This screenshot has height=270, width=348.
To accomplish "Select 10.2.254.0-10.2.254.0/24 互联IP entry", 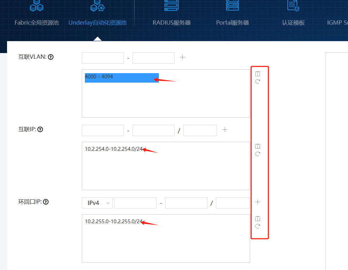I will pyautogui.click(x=113, y=149).
